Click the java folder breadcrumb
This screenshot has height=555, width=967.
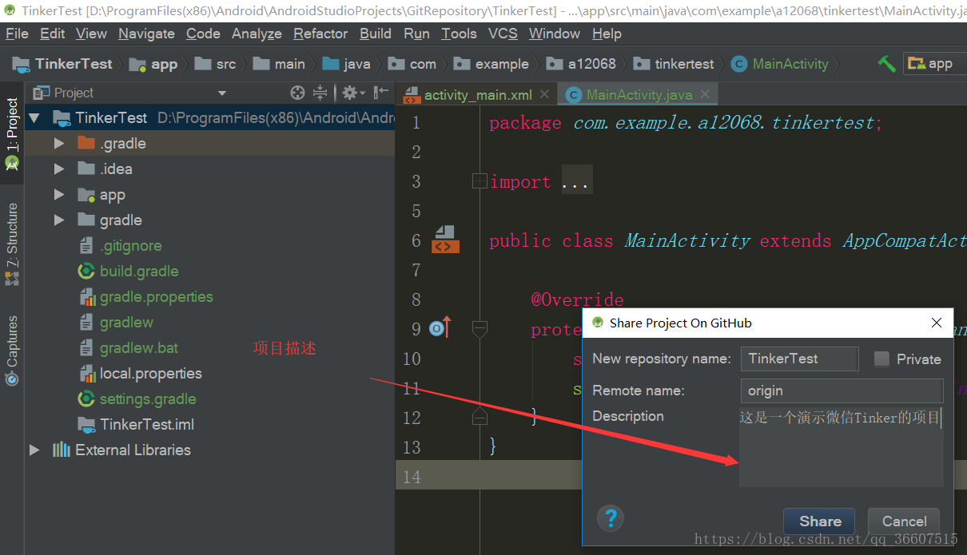346,64
